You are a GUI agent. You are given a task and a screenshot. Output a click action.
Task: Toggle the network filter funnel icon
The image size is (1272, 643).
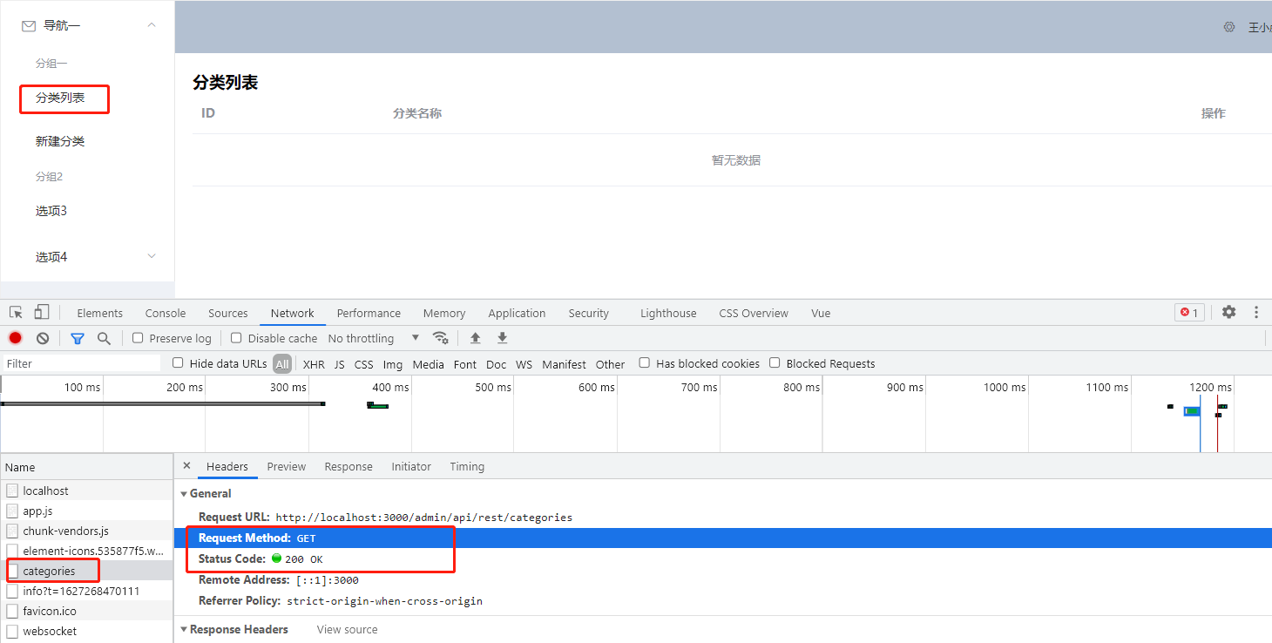point(78,338)
